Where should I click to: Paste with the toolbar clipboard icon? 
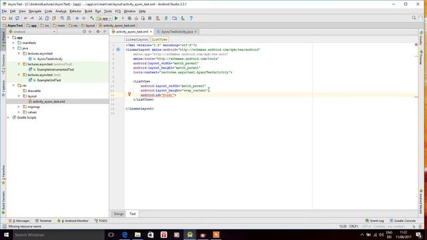click(54, 18)
